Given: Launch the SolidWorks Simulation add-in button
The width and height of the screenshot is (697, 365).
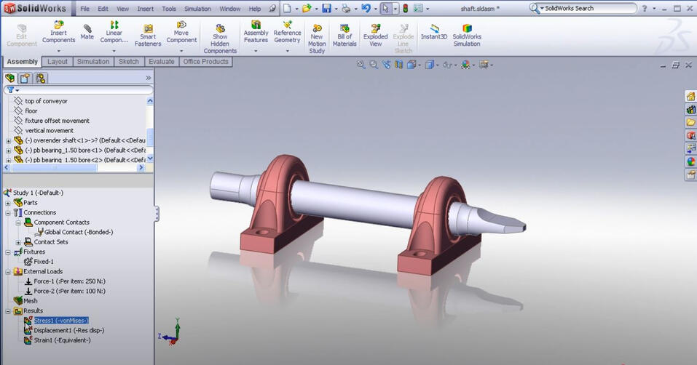Looking at the screenshot, I should pos(467,36).
